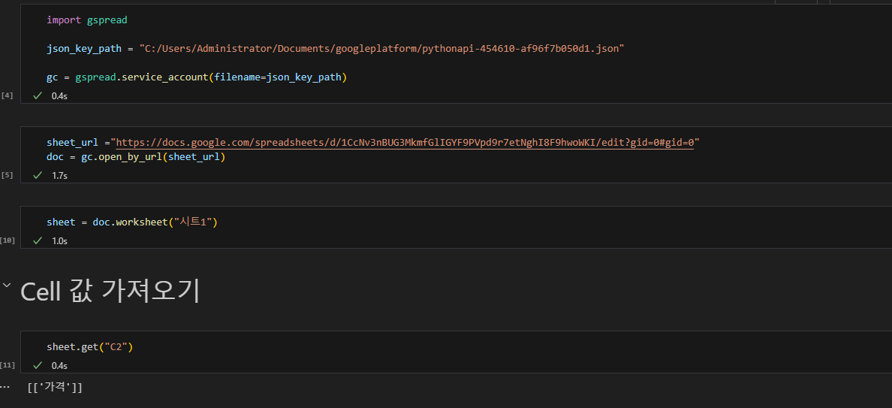Place cursor on the "import gspread" line
This screenshot has width=892, height=408.
click(x=87, y=20)
